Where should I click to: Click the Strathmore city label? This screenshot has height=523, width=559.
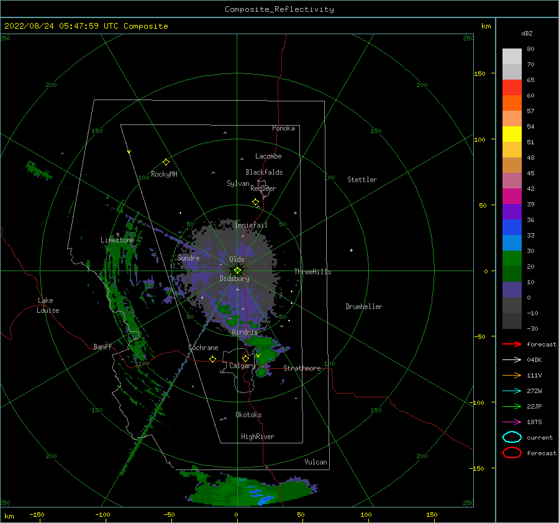click(x=302, y=368)
